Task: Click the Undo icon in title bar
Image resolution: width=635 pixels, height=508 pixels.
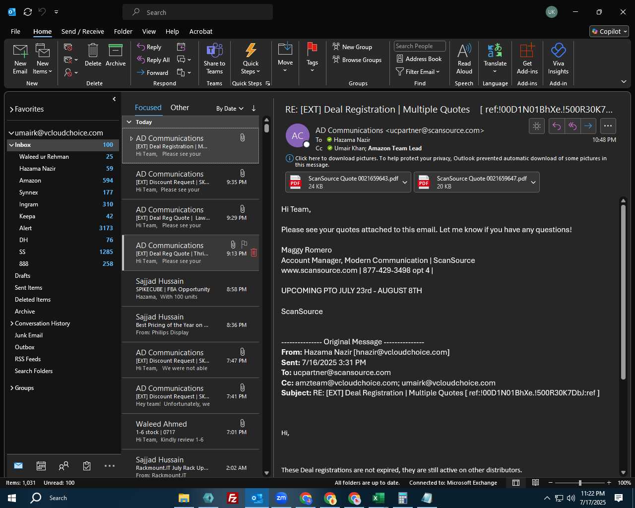Action: (42, 12)
